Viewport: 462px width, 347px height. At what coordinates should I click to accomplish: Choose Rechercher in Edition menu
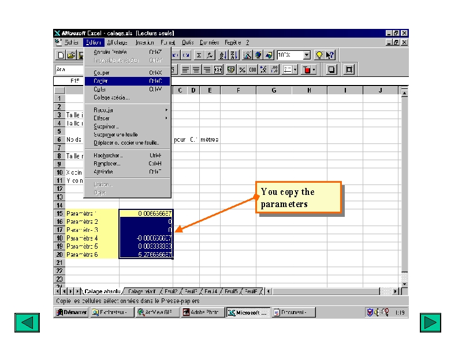(x=128, y=156)
